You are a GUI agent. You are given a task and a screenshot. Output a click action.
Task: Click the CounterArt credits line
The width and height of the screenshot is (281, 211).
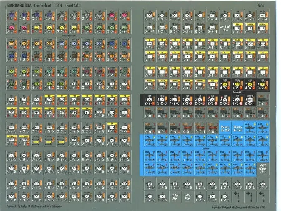click(x=34, y=206)
